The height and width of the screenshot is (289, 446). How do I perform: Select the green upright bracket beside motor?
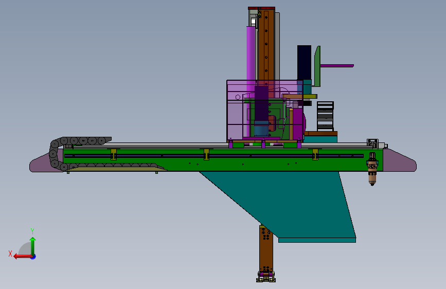pyautogui.click(x=317, y=66)
